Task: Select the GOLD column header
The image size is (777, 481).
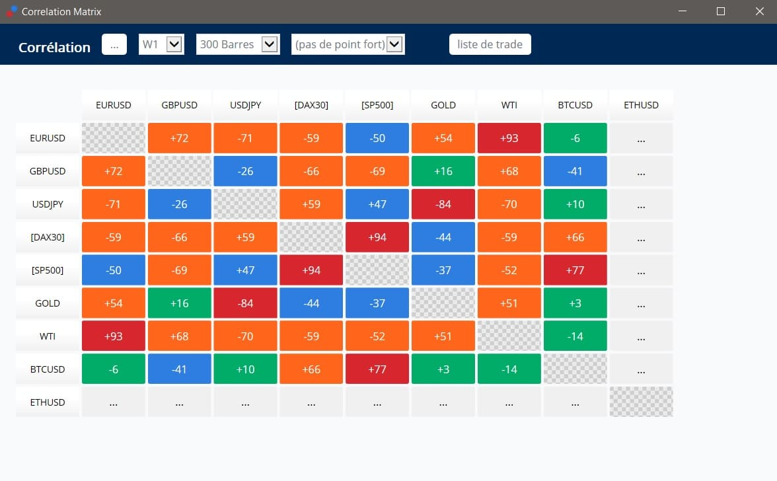Action: [443, 105]
